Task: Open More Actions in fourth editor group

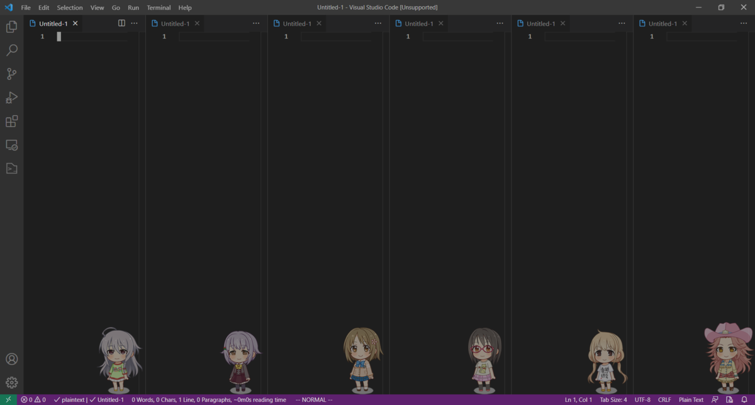Action: 500,23
